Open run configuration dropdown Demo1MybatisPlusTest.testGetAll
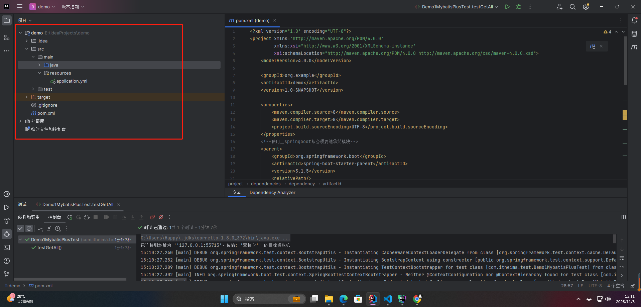The height and width of the screenshot is (307, 641). pyautogui.click(x=457, y=7)
